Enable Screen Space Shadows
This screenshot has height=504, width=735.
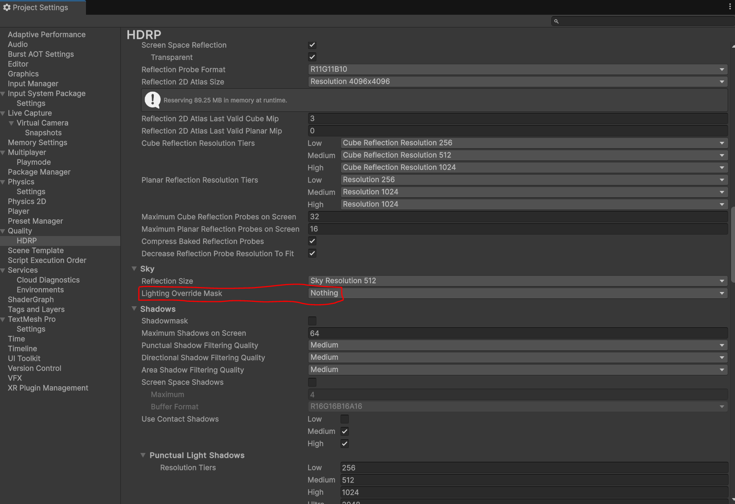click(312, 382)
